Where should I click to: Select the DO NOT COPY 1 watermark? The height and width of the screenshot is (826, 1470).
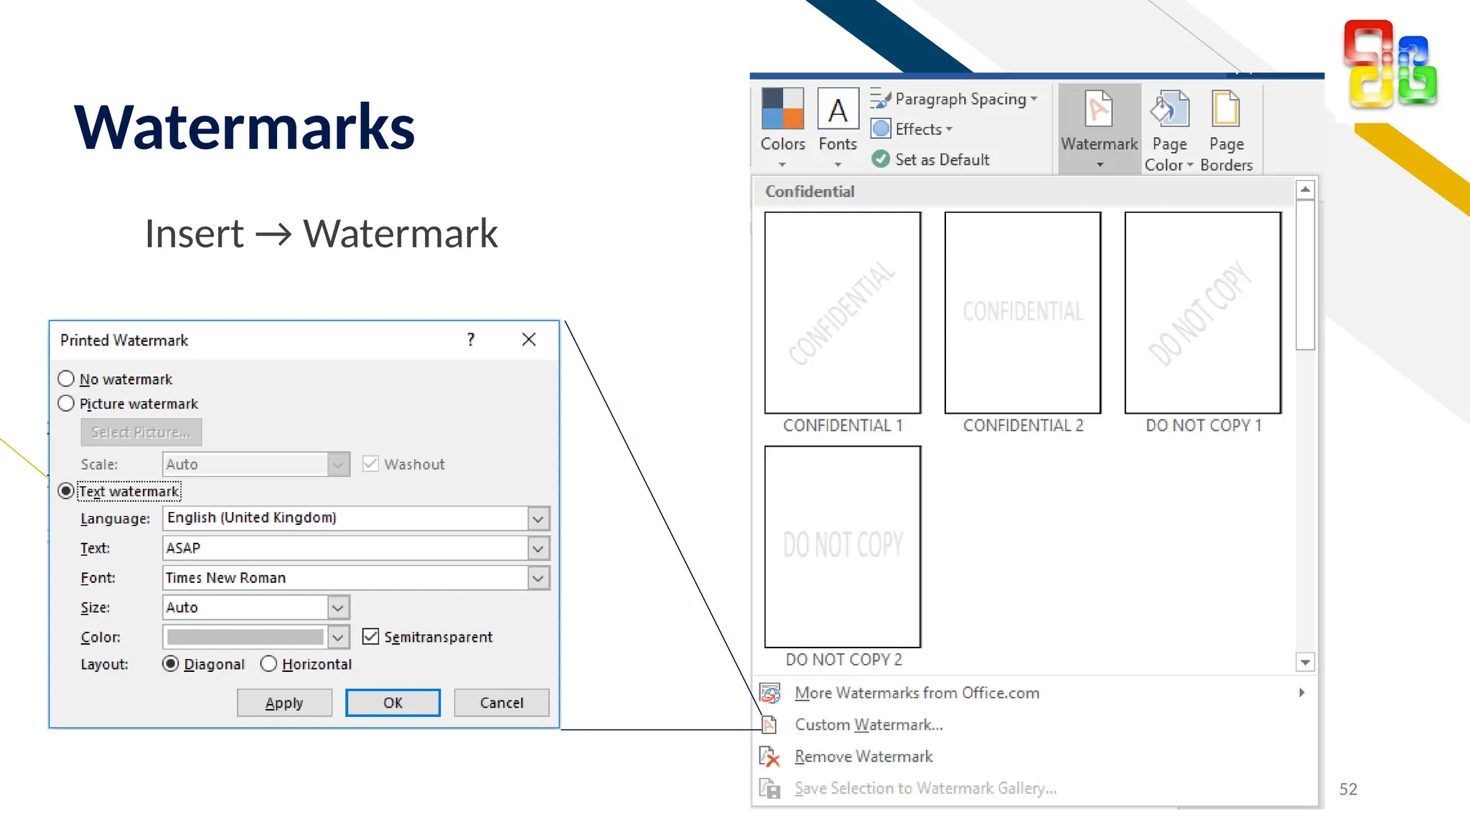(x=1203, y=313)
